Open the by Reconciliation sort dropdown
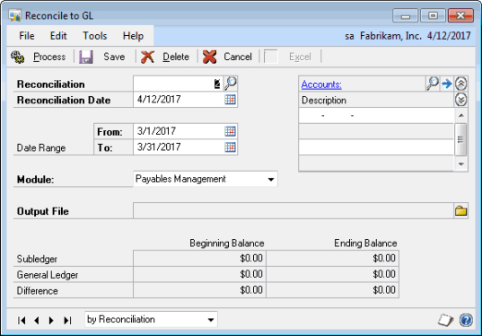 (x=211, y=320)
